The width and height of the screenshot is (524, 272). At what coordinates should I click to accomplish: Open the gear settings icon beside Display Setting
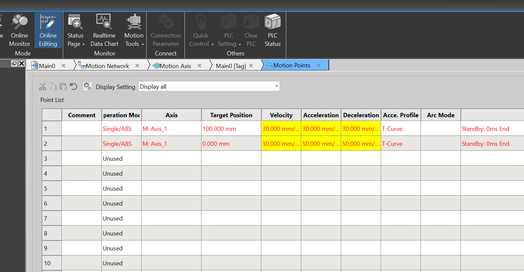pyautogui.click(x=87, y=86)
